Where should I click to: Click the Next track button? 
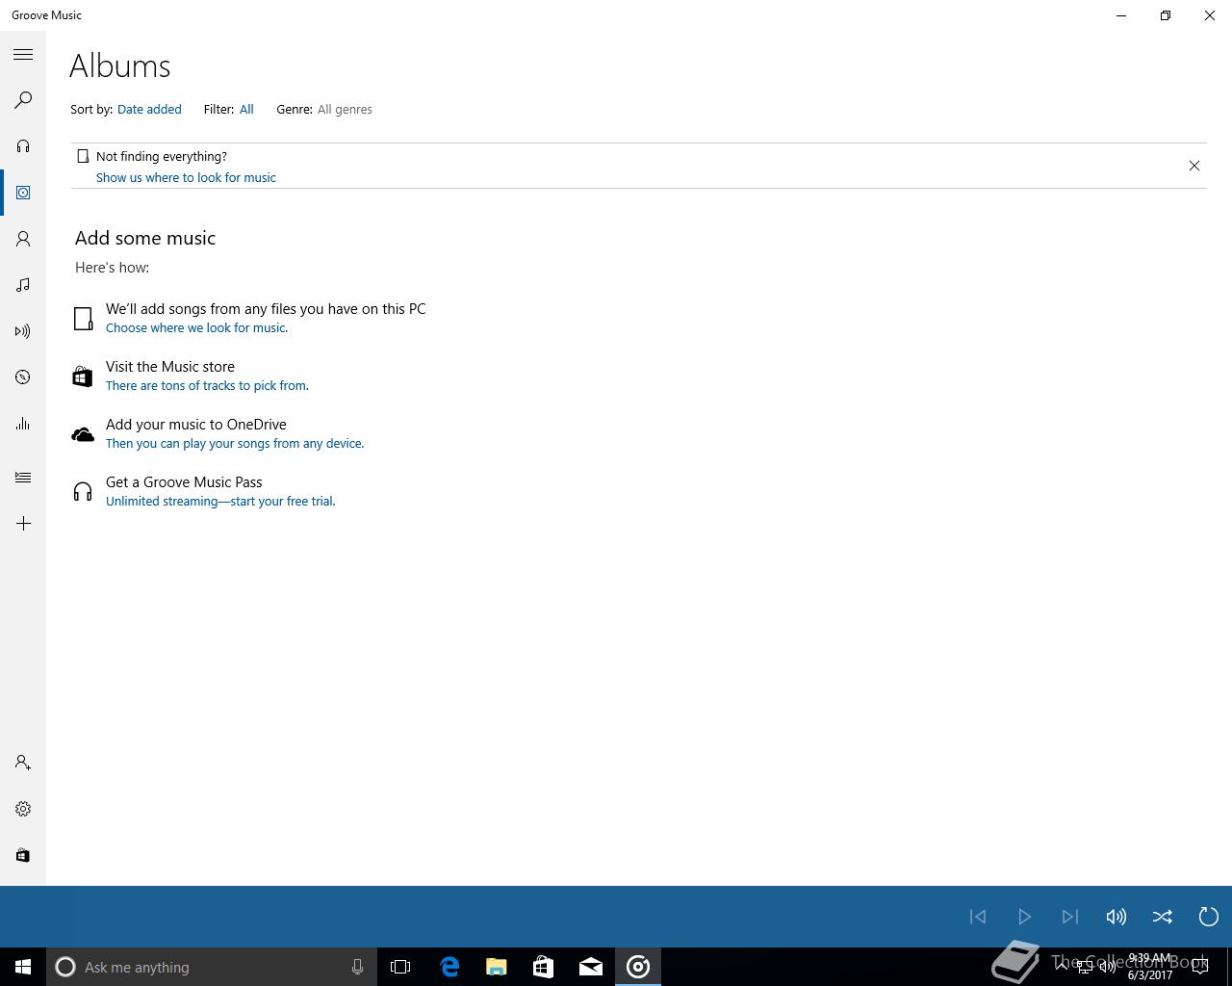click(1070, 917)
